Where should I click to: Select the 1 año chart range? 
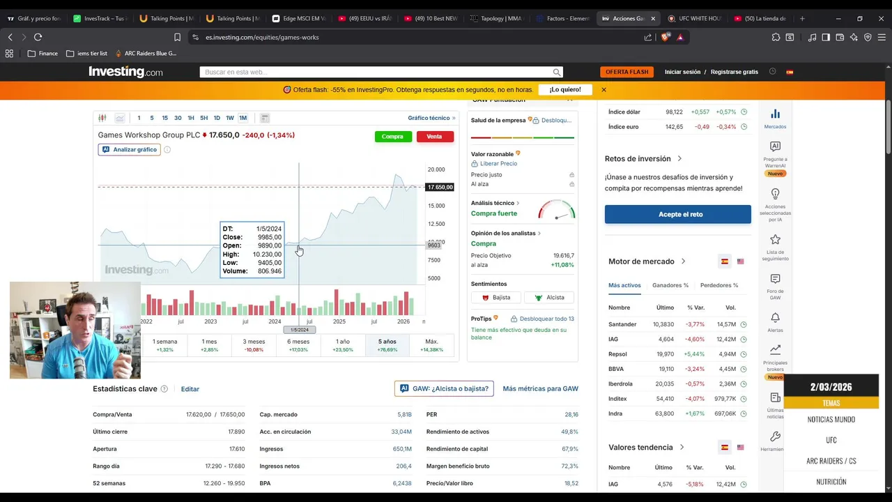[x=342, y=345]
